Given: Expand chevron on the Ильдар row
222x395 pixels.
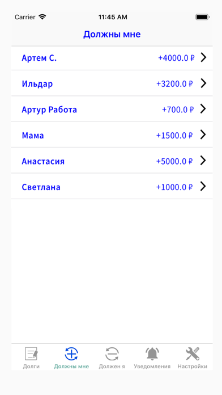Looking at the screenshot, I should tap(203, 83).
